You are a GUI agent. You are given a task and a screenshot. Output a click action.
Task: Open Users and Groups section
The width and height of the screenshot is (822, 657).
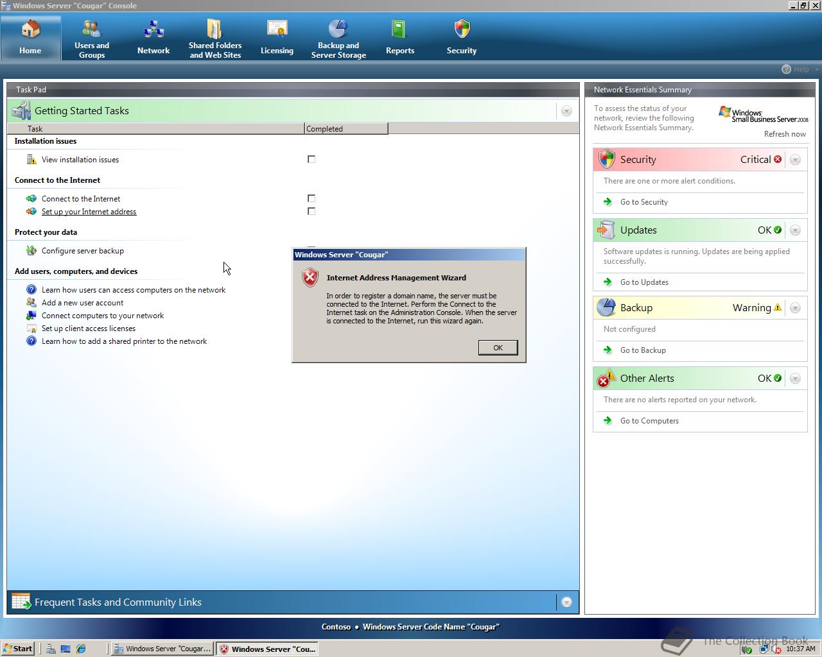(x=92, y=39)
